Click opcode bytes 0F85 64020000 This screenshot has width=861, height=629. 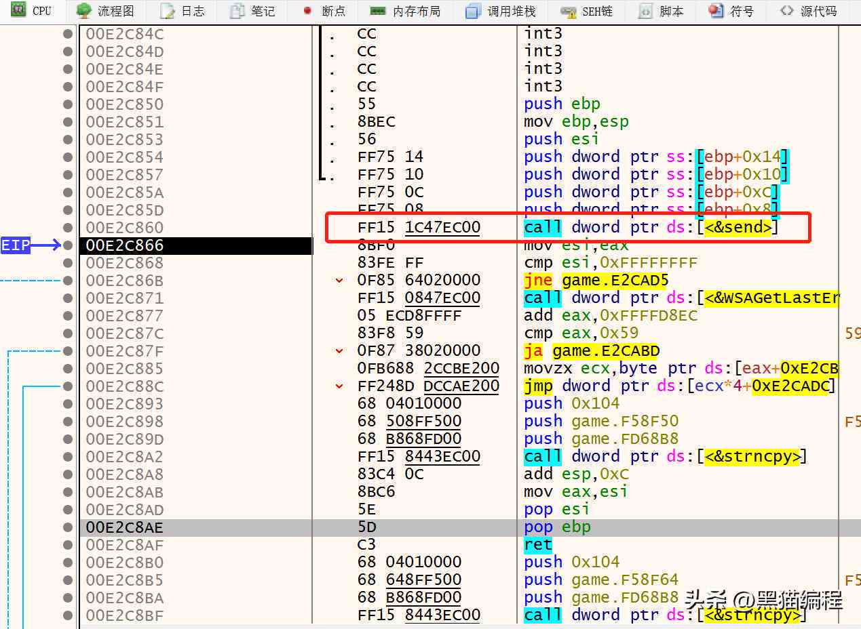[x=419, y=281]
